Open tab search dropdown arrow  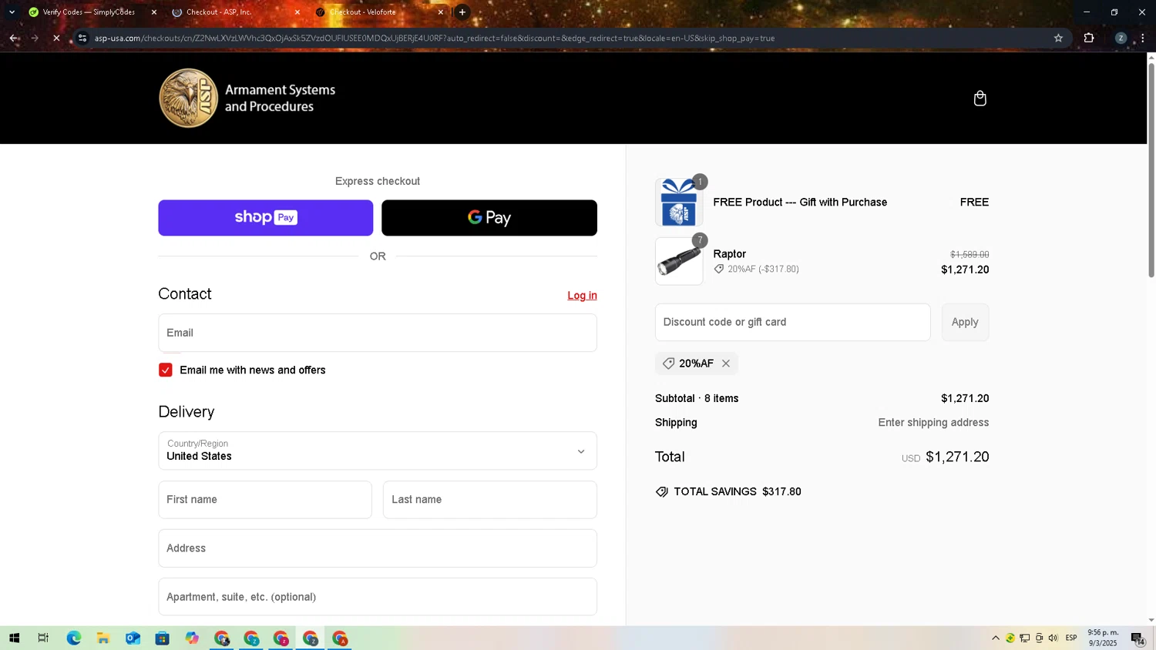[12, 12]
